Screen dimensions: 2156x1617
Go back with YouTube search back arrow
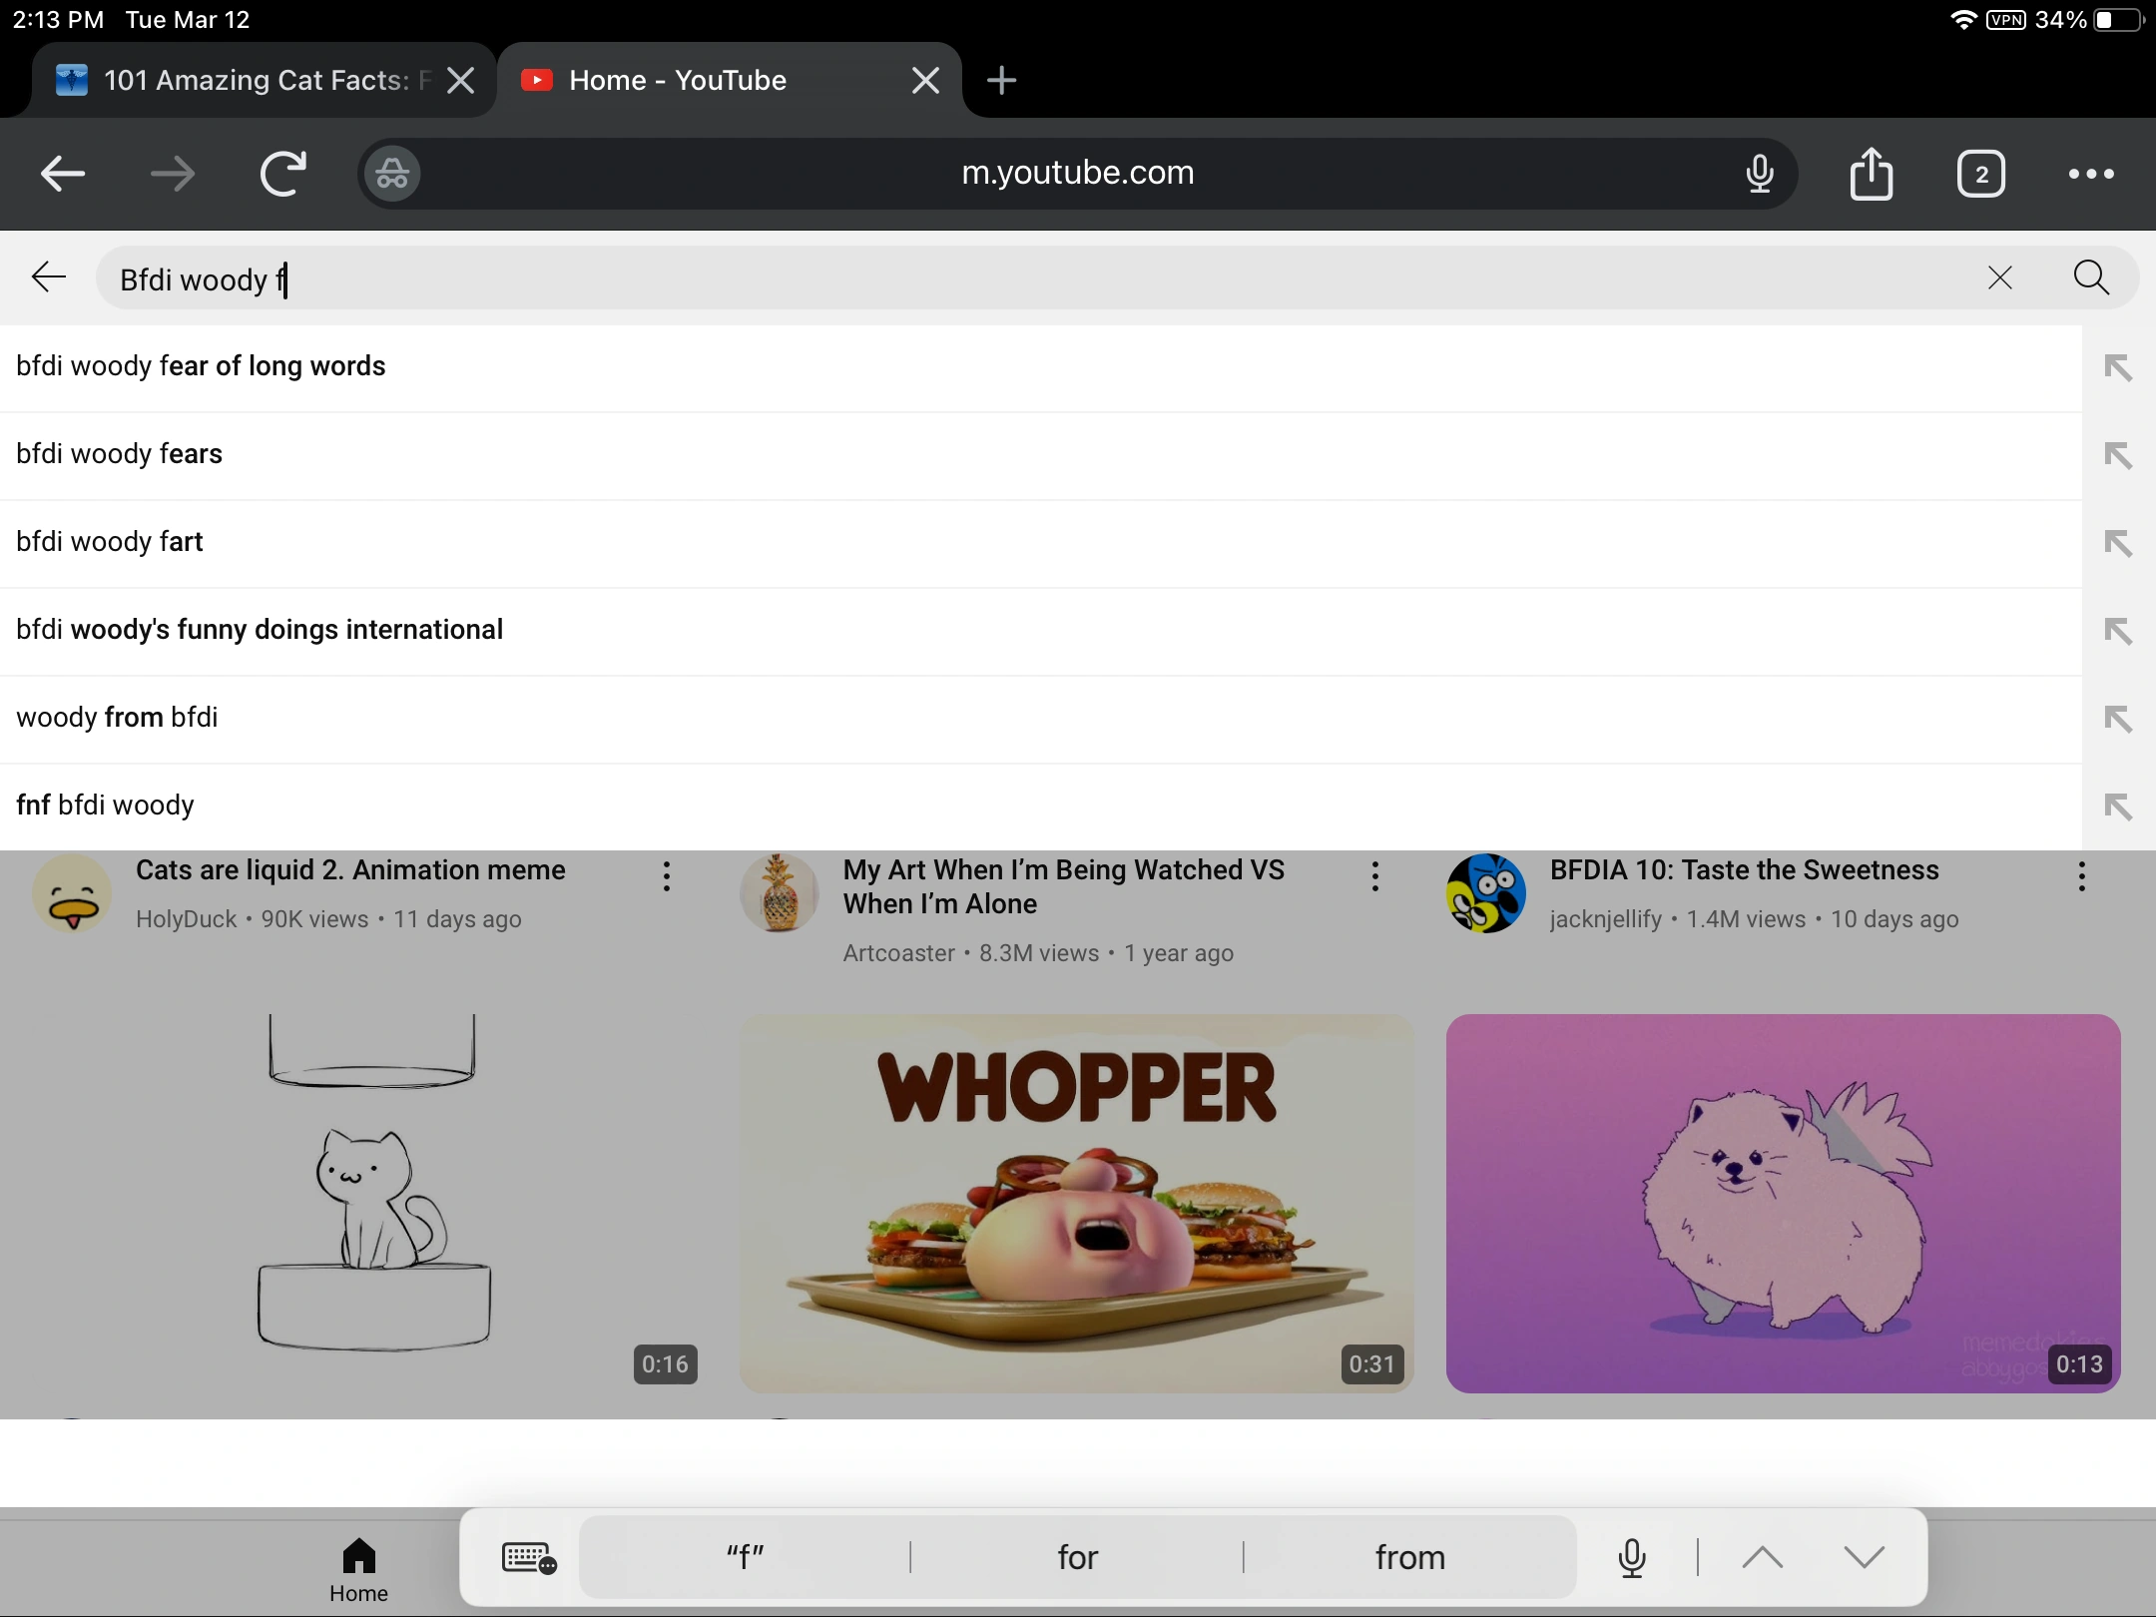(x=48, y=277)
